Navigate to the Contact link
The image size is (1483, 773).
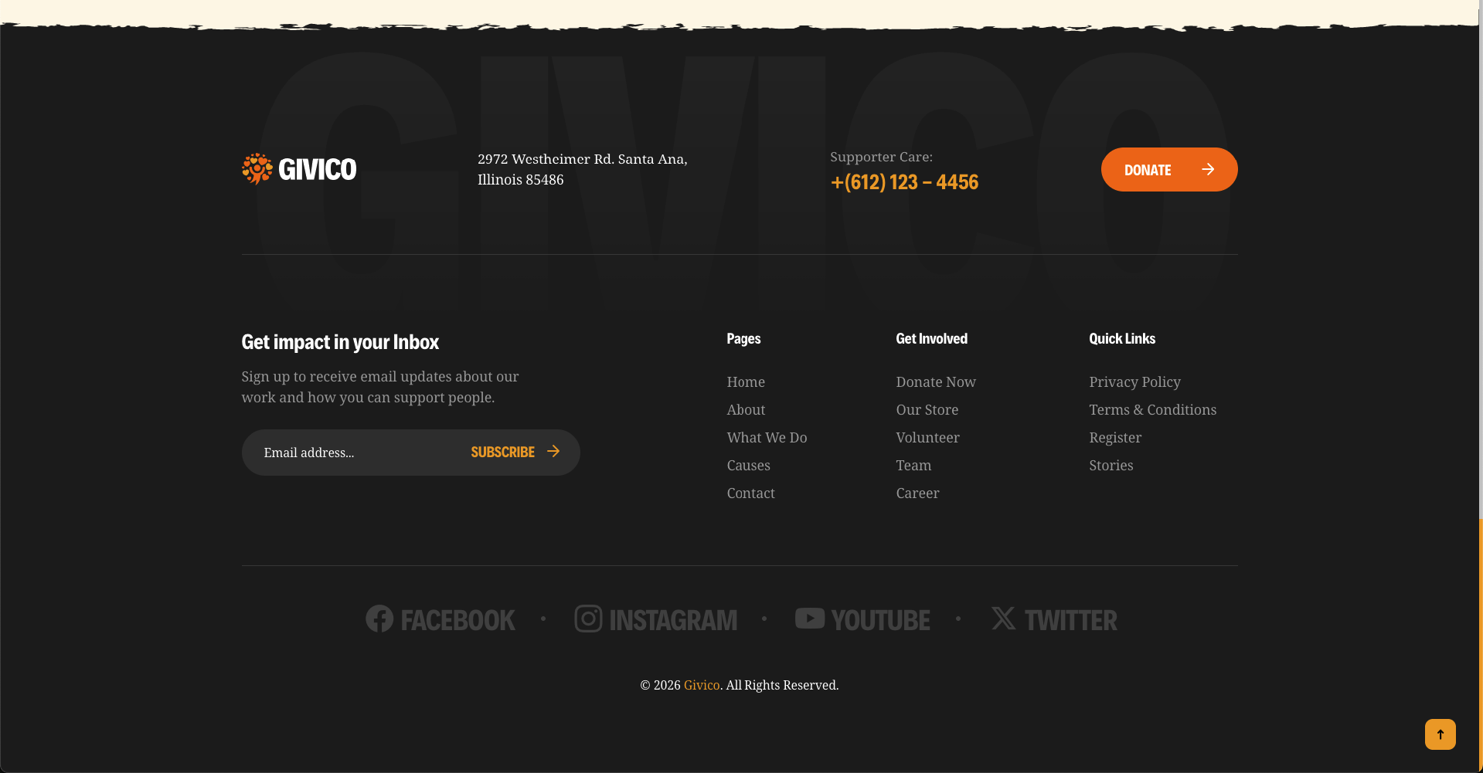750,493
